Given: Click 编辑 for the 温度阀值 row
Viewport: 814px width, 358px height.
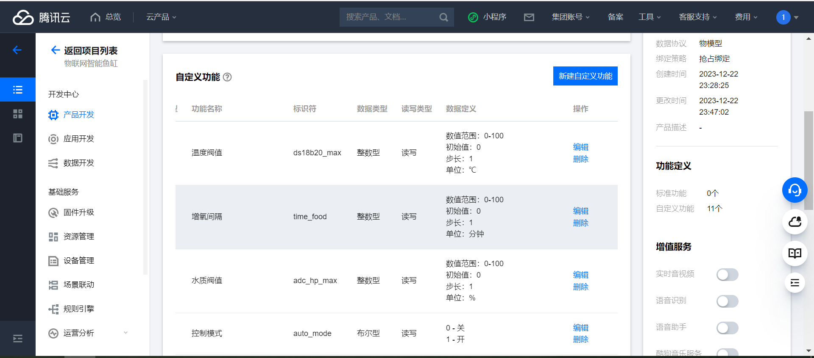Looking at the screenshot, I should point(580,147).
